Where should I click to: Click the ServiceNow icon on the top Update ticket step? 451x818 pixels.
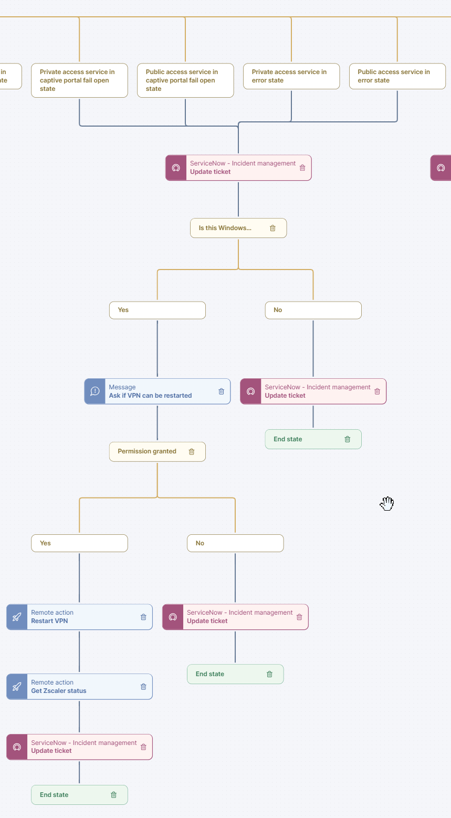tap(175, 168)
